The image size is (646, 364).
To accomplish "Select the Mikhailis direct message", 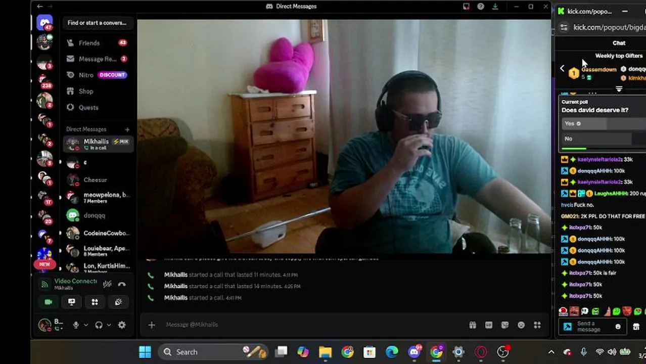I will (98, 144).
